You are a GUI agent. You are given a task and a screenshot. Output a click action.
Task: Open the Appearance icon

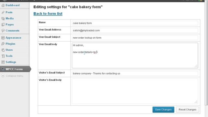click(x=3, y=38)
